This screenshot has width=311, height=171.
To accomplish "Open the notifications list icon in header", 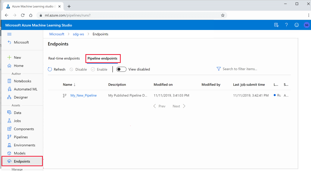I will [x=276, y=25].
